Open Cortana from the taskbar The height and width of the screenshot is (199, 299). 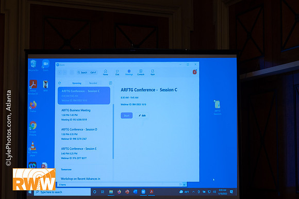[x=94, y=192]
